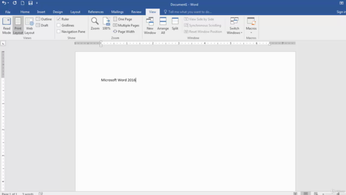The height and width of the screenshot is (195, 346).
Task: Click the proofing status icon in status bar
Action: [41, 194]
